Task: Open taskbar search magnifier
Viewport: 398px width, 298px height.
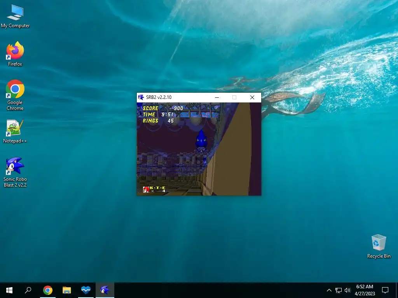Action: tap(28, 290)
